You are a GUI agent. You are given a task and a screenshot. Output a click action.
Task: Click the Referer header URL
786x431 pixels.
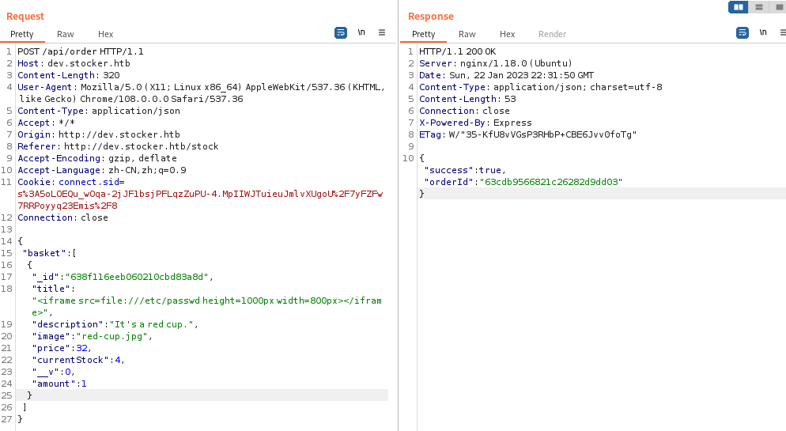click(142, 146)
